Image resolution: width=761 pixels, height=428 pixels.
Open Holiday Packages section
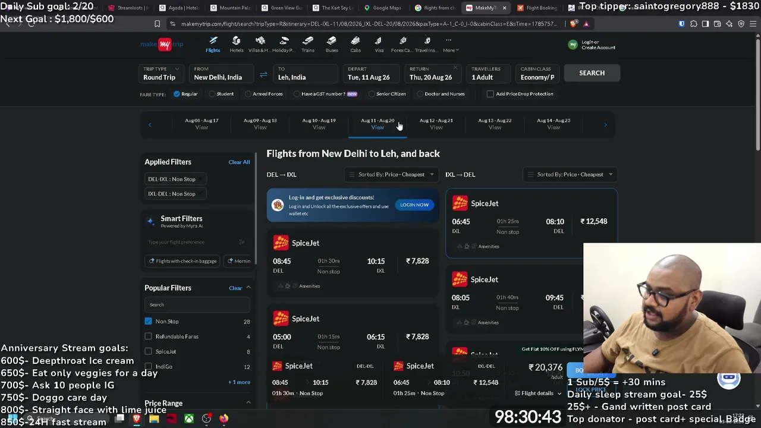coord(284,45)
